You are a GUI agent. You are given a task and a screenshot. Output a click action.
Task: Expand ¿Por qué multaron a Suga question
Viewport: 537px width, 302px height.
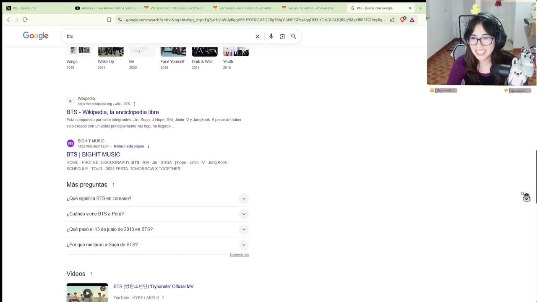coord(158,245)
